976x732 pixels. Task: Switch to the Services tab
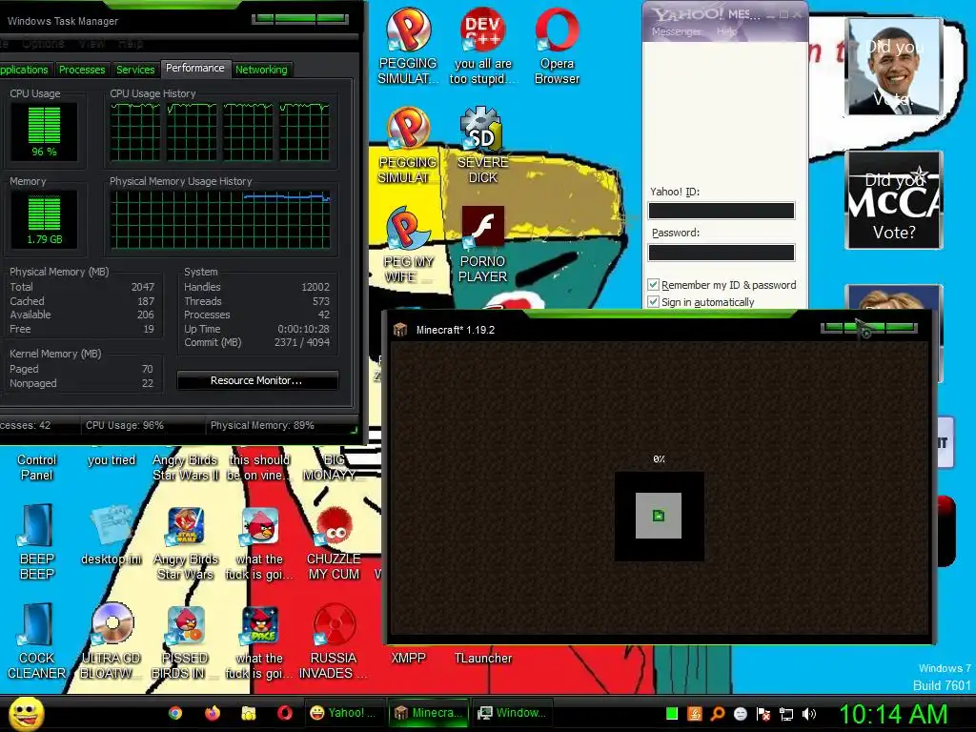pos(135,70)
